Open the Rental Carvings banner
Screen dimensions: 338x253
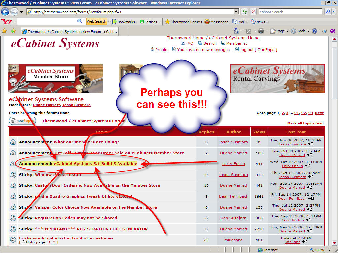277,78
